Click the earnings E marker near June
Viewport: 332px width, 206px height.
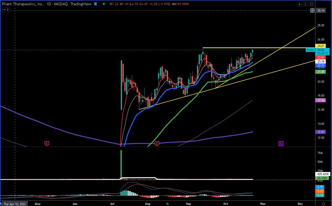pyautogui.click(x=47, y=143)
